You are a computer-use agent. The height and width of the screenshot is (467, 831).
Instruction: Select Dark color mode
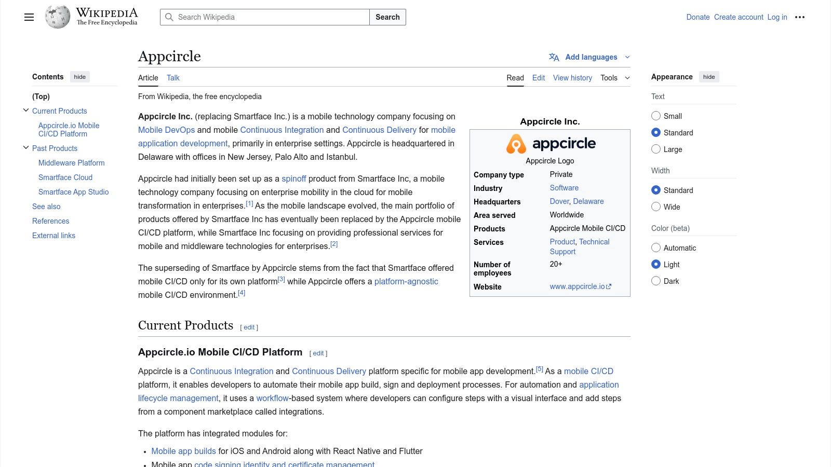tap(656, 281)
